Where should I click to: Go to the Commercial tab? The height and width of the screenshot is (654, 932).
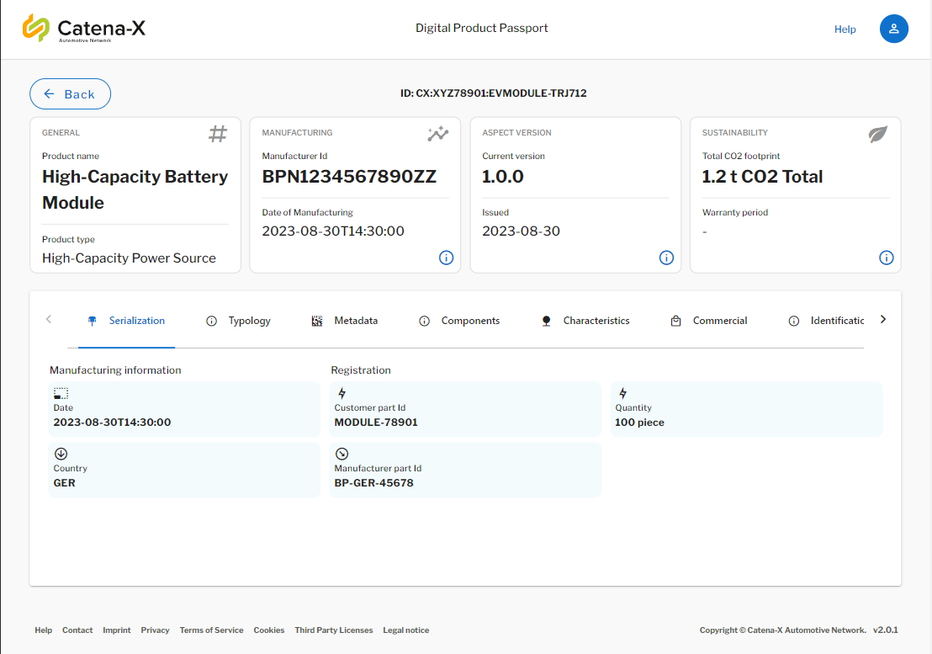click(x=709, y=321)
